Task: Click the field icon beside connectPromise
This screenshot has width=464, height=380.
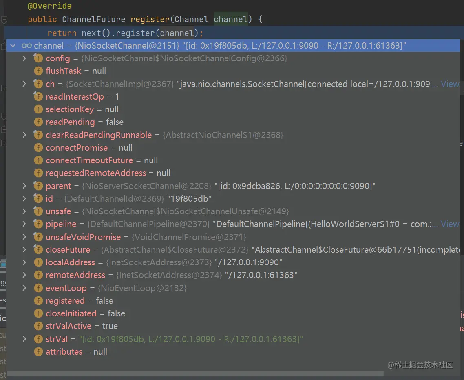Action: coord(38,147)
